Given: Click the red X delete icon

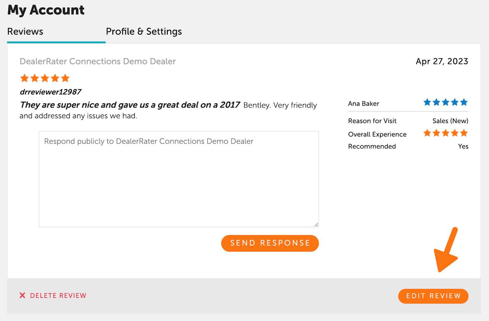Looking at the screenshot, I should tap(23, 295).
